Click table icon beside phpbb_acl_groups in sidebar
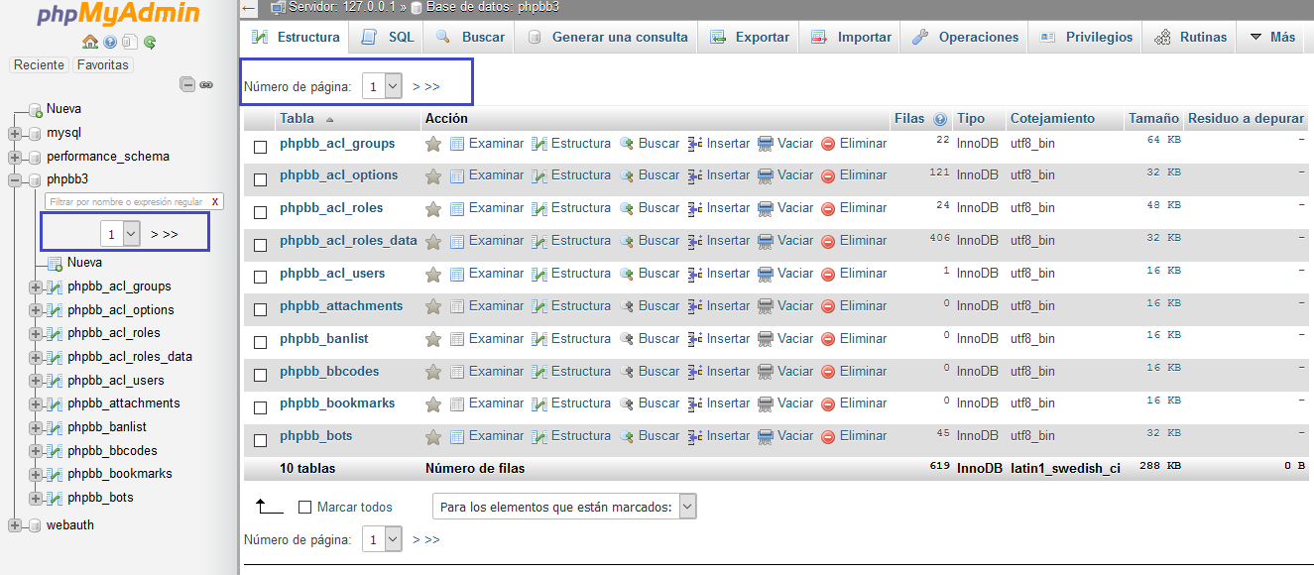The width and height of the screenshot is (1314, 575). [x=56, y=287]
